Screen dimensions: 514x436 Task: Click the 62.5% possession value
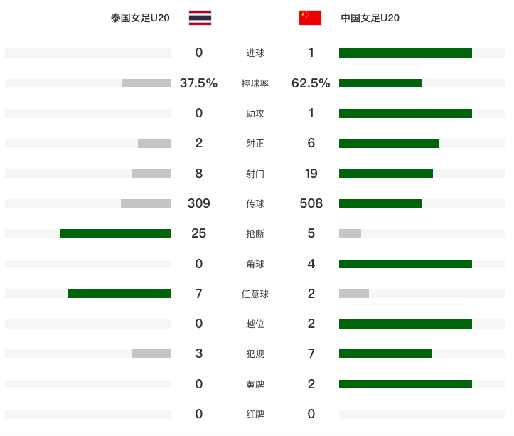(311, 83)
